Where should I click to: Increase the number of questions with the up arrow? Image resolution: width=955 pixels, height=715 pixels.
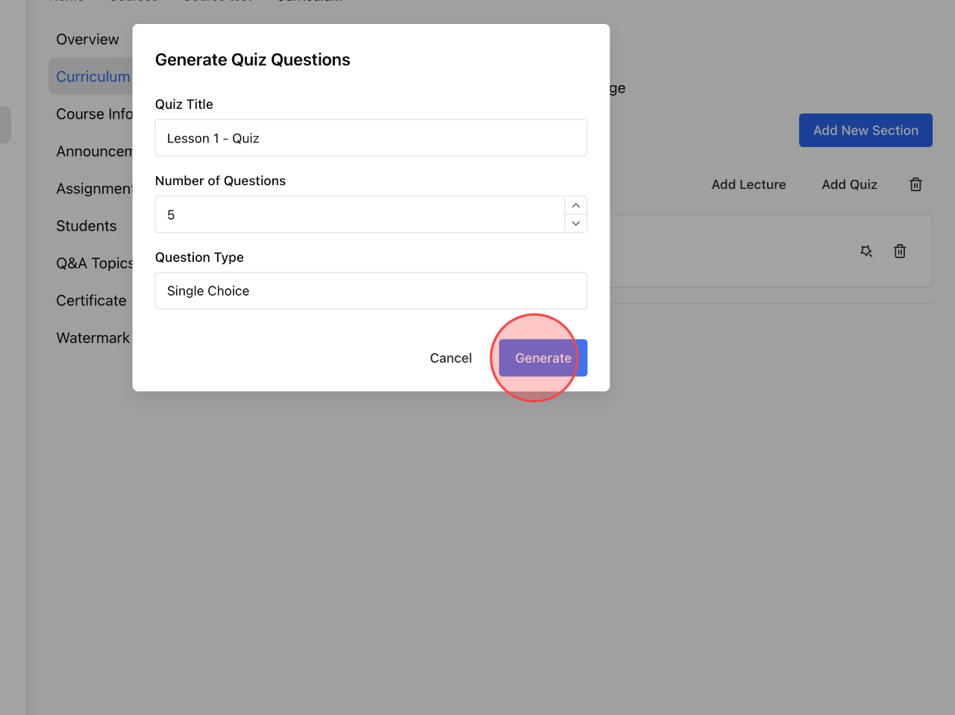tap(576, 205)
